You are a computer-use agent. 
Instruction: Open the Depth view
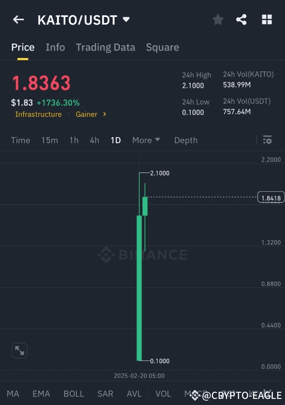[186, 140]
